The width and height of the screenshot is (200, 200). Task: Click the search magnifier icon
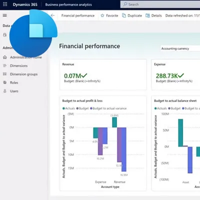pyautogui.click(x=125, y=4)
